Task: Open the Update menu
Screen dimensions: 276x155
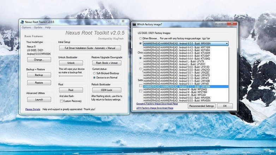Action: (38, 27)
